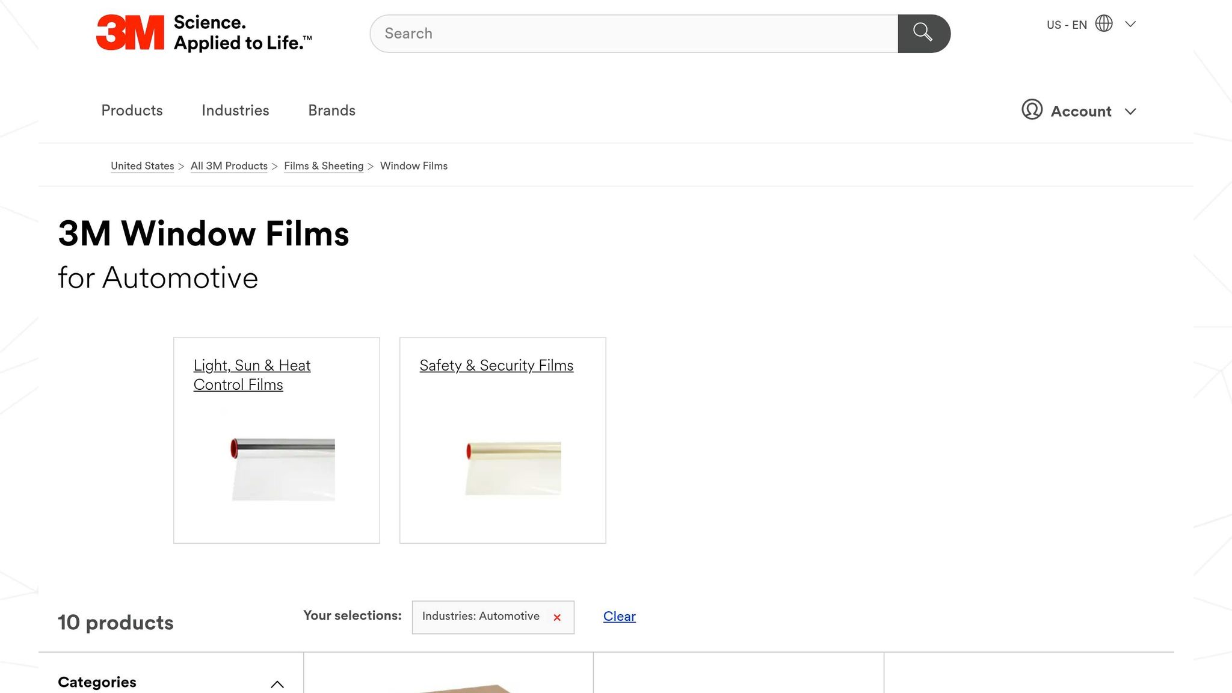1232x693 pixels.
Task: Focus the Search input field
Action: 634,34
